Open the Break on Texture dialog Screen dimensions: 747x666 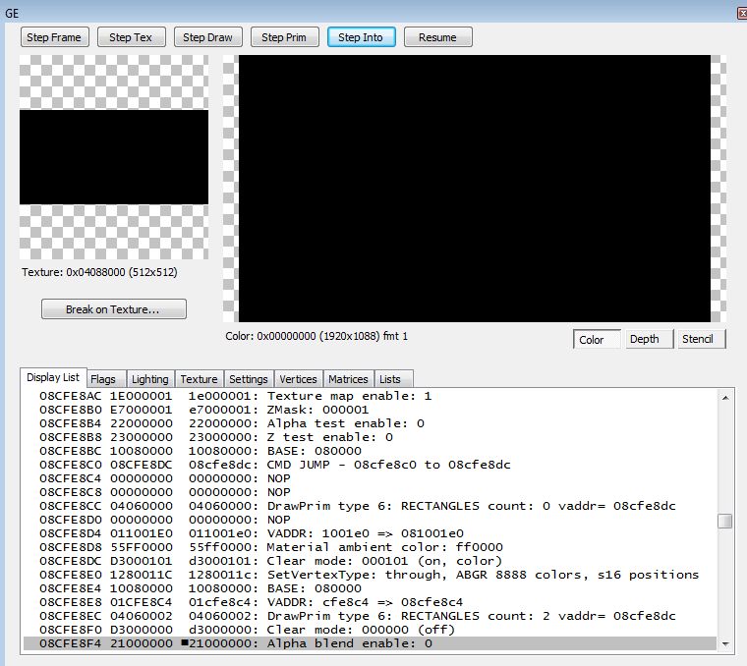click(x=113, y=309)
